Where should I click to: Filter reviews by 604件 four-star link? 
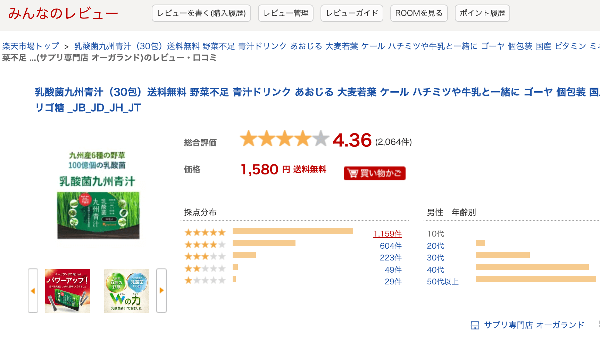tap(391, 246)
